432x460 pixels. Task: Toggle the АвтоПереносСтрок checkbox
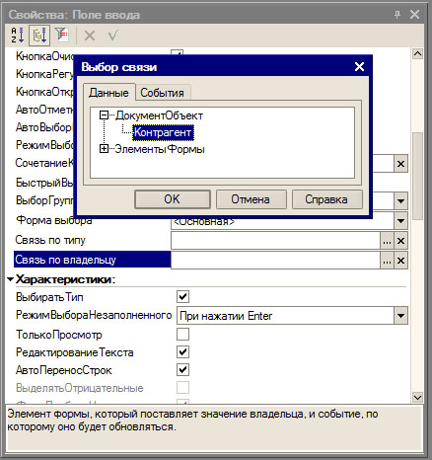coord(182,369)
